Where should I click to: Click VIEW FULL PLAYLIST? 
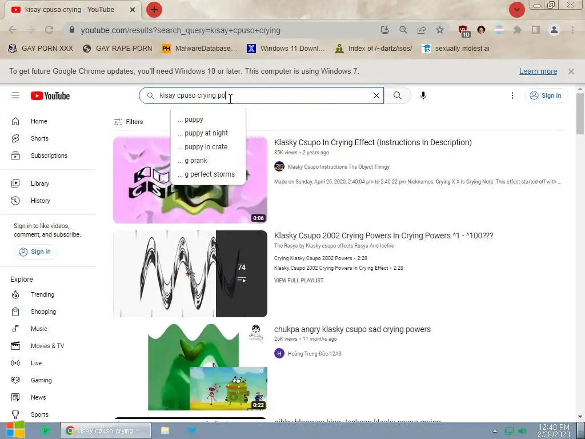coord(299,280)
